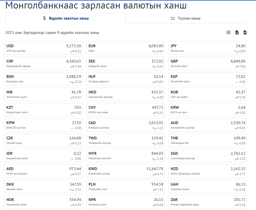This screenshot has width=256, height=210.
Task: Click KWD rate value 11,667.78
Action: tap(155, 169)
